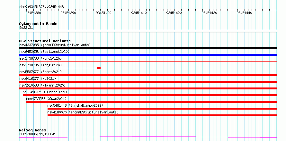Click the nsv4337085 gnomADStructuralVariants label

tap(55, 45)
